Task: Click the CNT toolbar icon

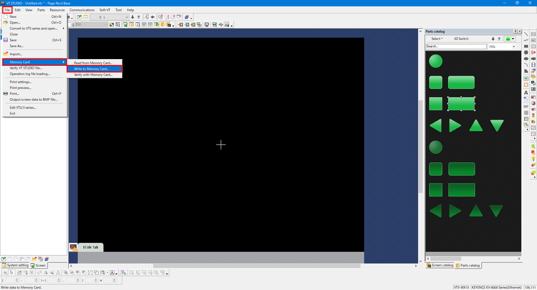Action: tap(150, 25)
